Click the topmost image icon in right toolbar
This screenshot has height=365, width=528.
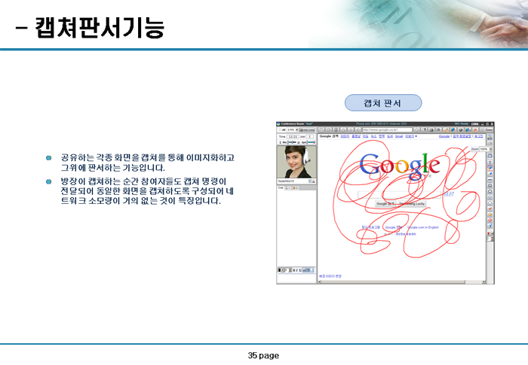tap(490, 137)
